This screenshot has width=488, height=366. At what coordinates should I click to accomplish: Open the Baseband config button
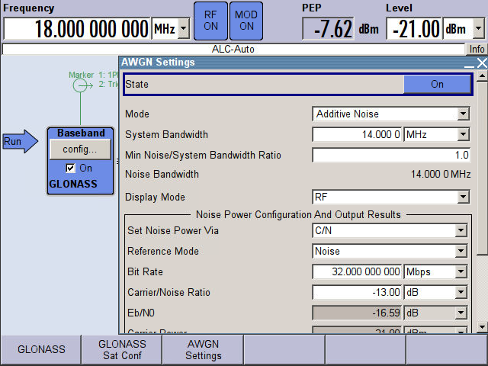point(80,149)
